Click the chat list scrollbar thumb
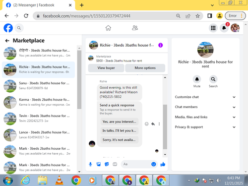The height and width of the screenshot is (186, 248). click(79, 80)
